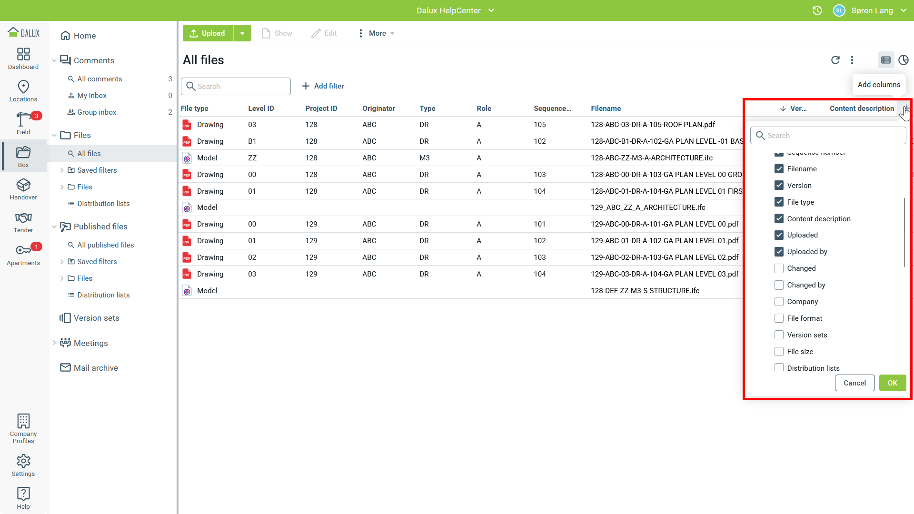Select All published files in sidebar
This screenshot has height=514, width=914.
106,245
